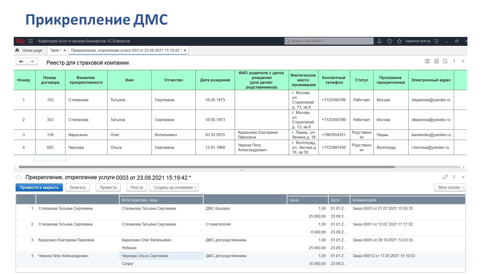
Task: Click the Провести button
Action: tap(108, 188)
